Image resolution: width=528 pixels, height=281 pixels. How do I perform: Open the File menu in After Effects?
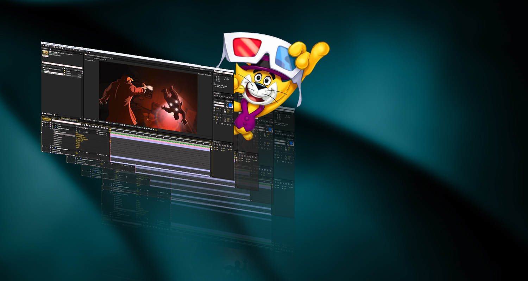pyautogui.click(x=43, y=43)
